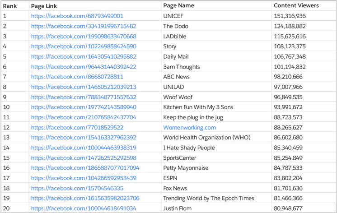This screenshot has height=213, width=337.
Task: Click the Womenworking.com page name link
Action: pos(189,127)
